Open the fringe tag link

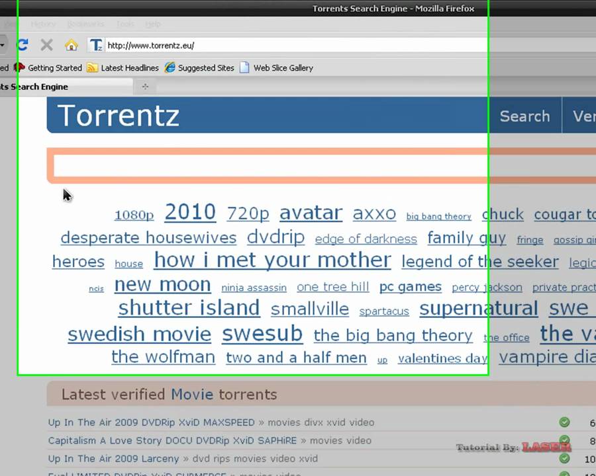pyautogui.click(x=530, y=240)
